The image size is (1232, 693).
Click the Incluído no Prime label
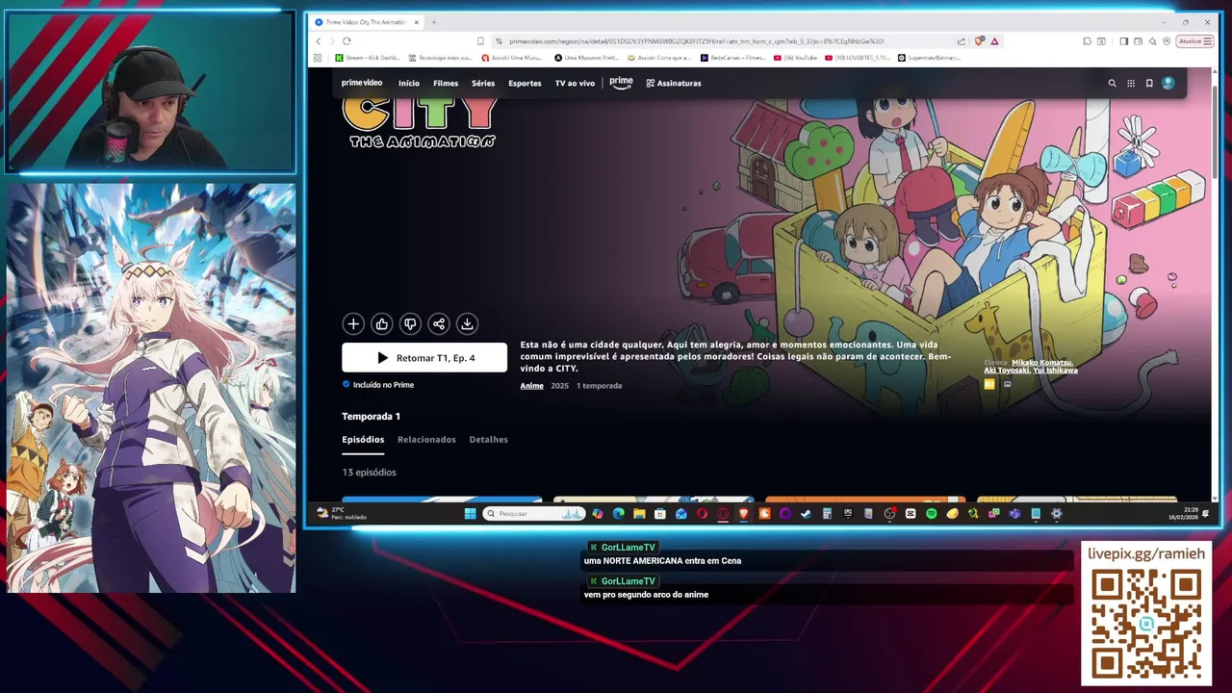378,385
